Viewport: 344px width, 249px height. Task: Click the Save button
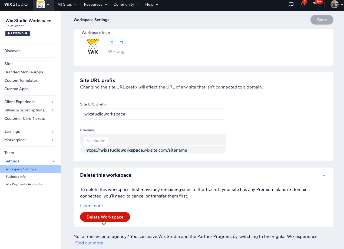pos(322,20)
